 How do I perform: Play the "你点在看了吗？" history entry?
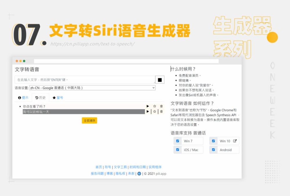[x=148, y=106]
